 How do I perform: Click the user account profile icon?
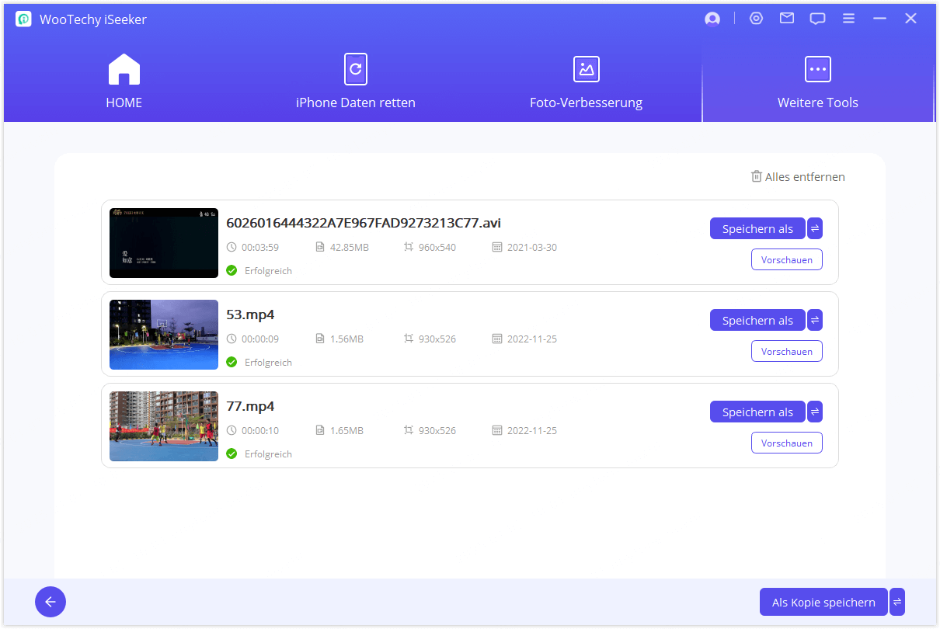click(712, 19)
